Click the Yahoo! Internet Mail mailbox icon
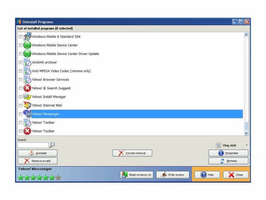 [27, 105]
